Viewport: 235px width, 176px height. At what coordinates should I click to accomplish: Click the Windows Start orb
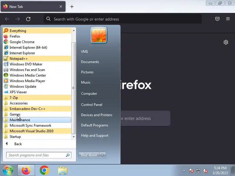coord(8,170)
